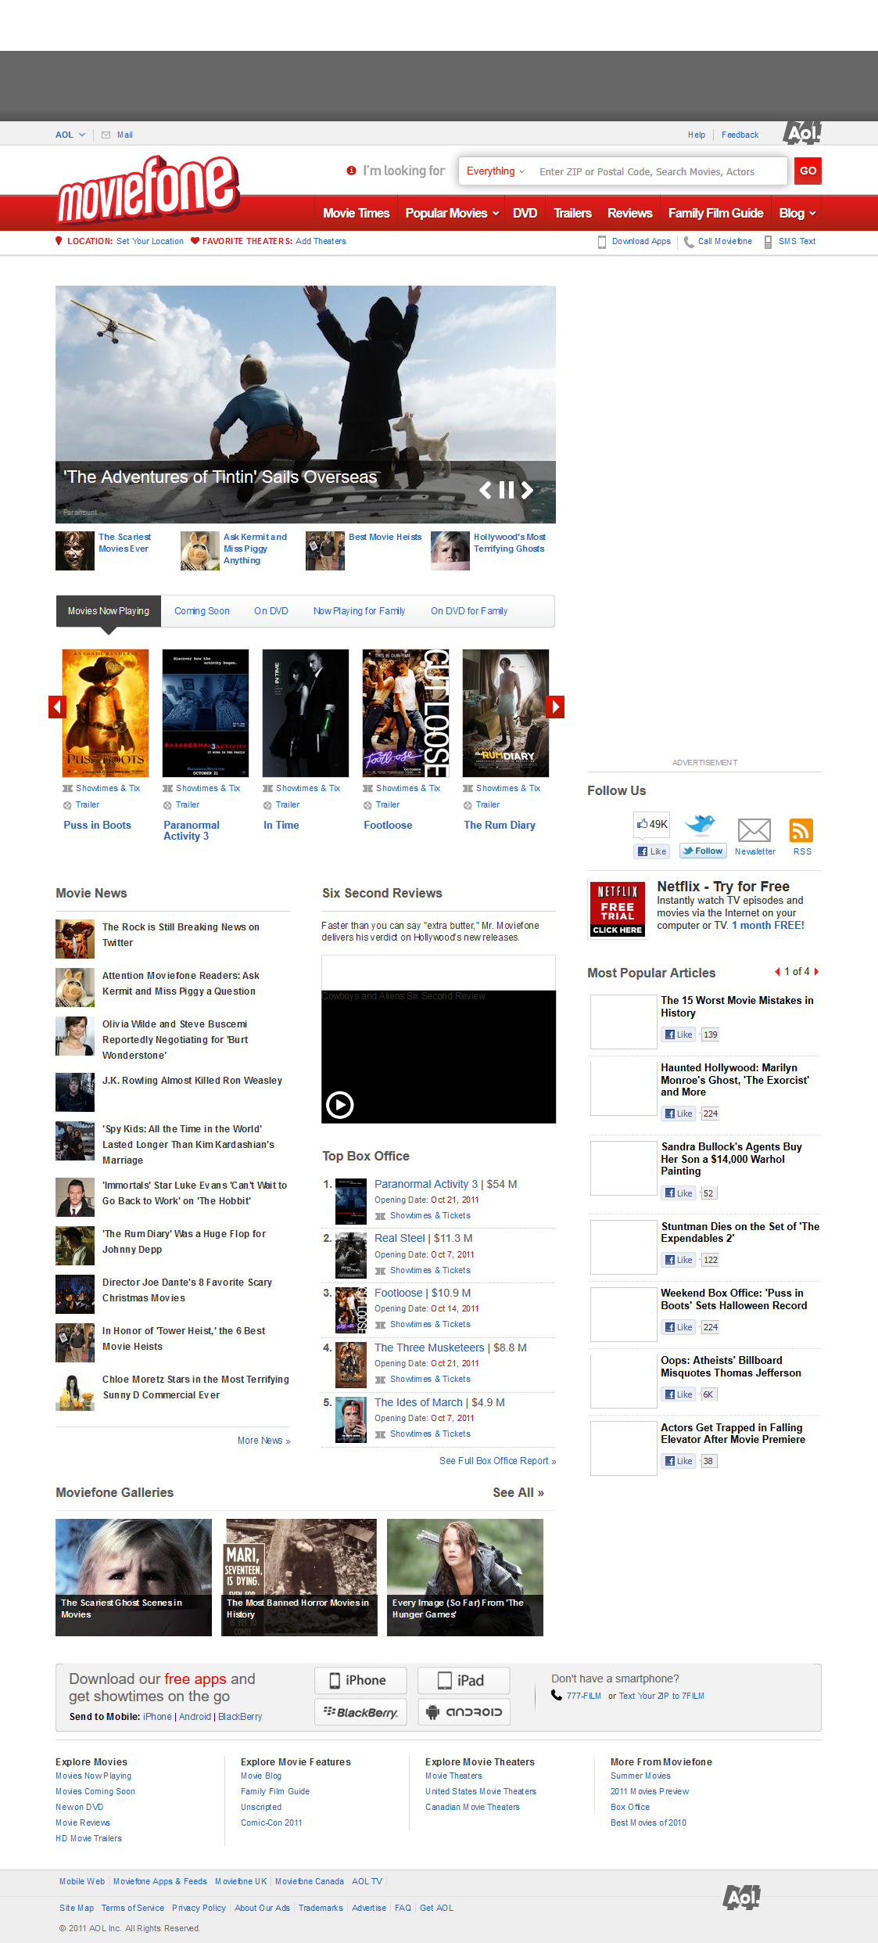This screenshot has height=1943, width=878.
Task: Click the Set Your Location link
Action: [x=150, y=241]
